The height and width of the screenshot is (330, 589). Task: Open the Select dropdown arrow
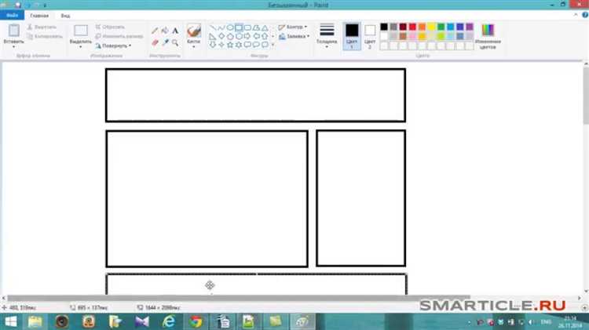pos(80,47)
